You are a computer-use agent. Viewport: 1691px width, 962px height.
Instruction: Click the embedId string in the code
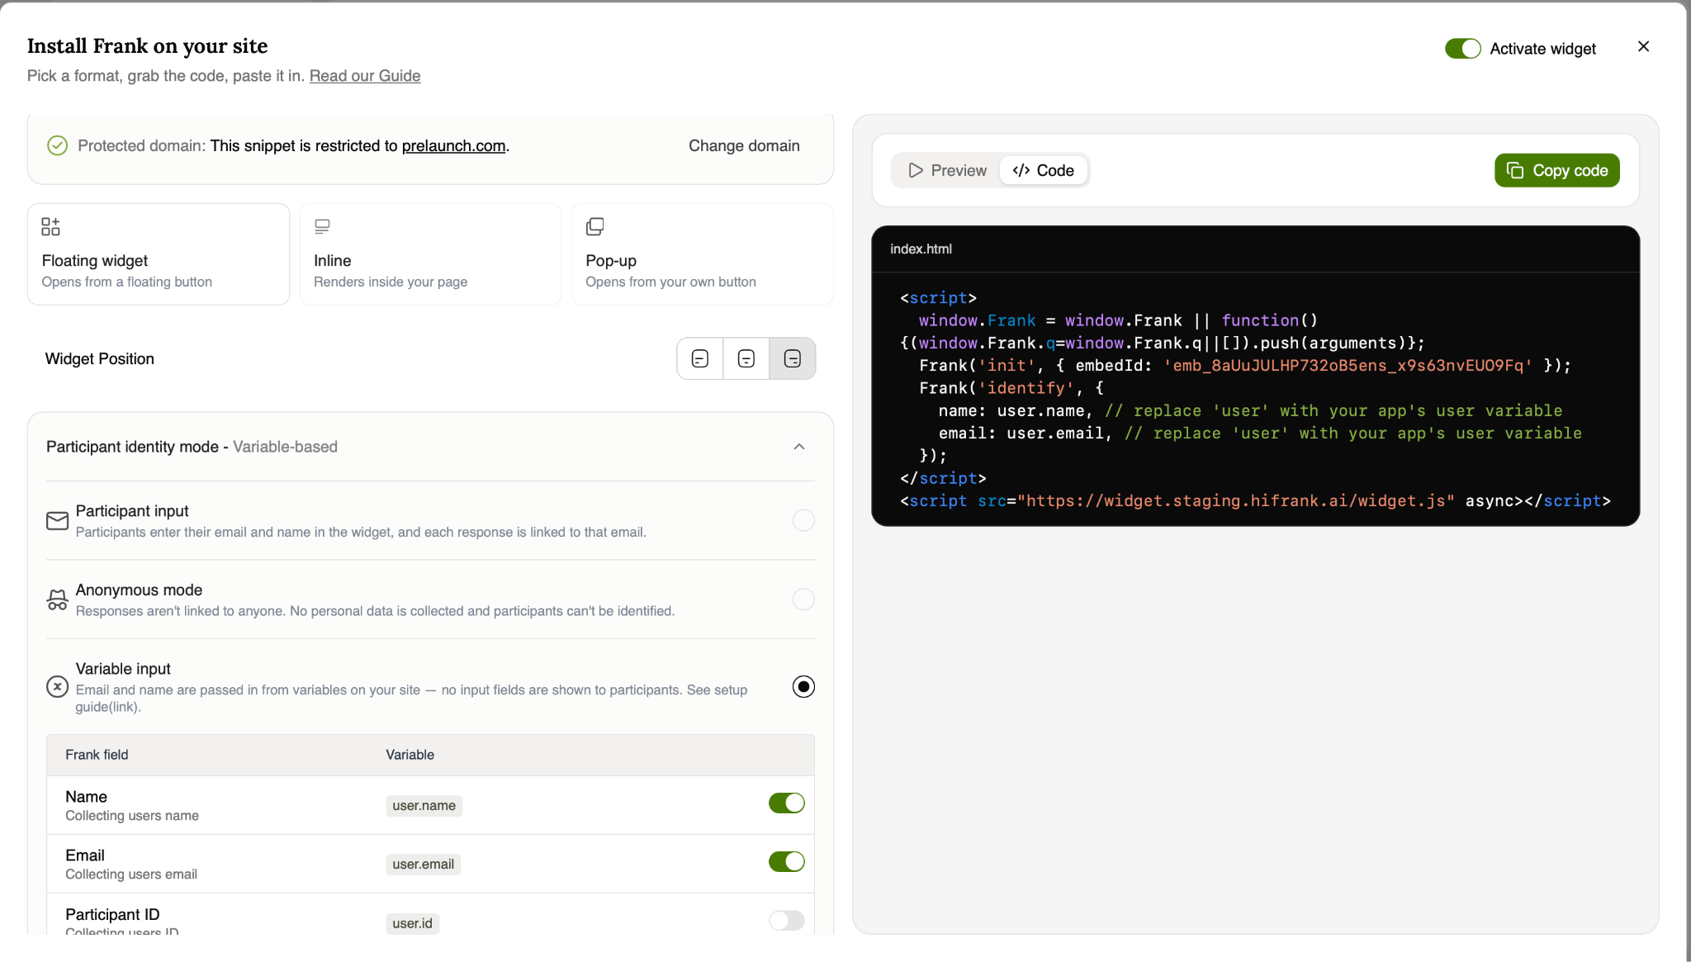tap(1348, 366)
